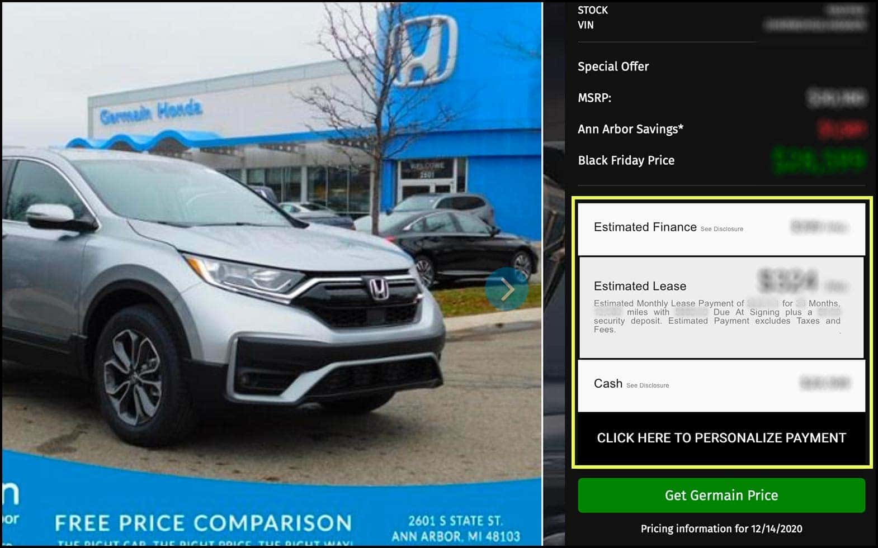
Task: Click the Germain Honda dealership sign
Action: coord(151,112)
